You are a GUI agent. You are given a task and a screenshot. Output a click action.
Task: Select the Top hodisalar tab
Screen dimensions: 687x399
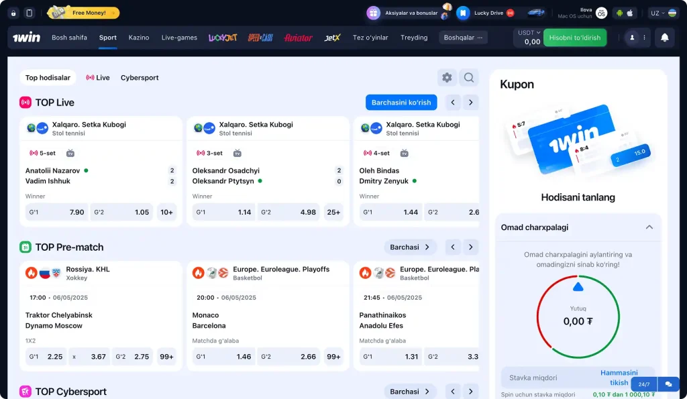click(x=48, y=78)
